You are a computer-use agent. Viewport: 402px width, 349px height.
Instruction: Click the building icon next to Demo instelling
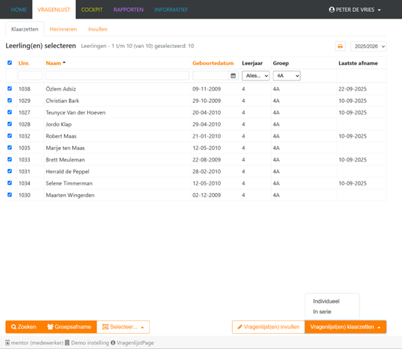coord(66,342)
